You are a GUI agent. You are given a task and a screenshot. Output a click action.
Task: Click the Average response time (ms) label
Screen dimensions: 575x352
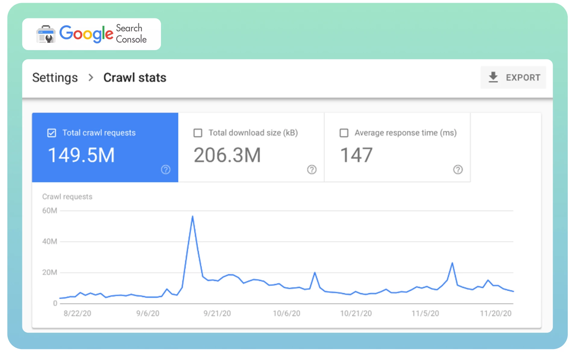(x=406, y=133)
